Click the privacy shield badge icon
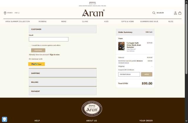 [x=5, y=119]
